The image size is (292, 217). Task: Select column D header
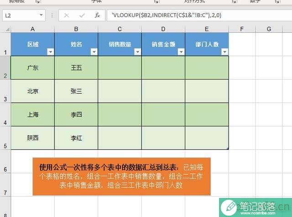[x=163, y=29]
